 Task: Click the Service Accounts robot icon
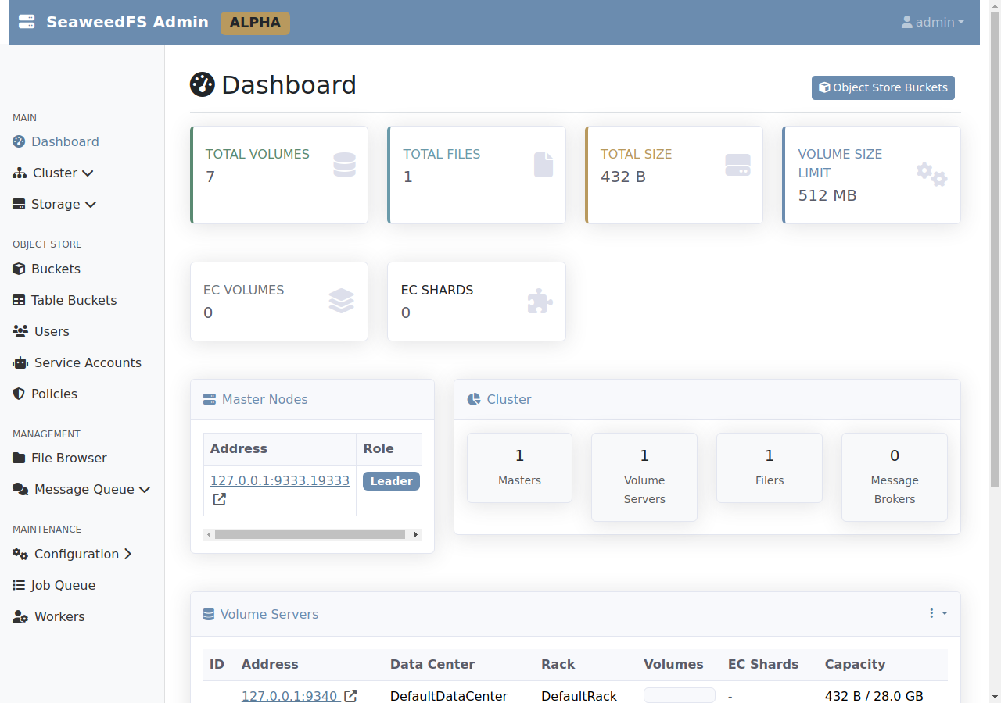point(20,362)
